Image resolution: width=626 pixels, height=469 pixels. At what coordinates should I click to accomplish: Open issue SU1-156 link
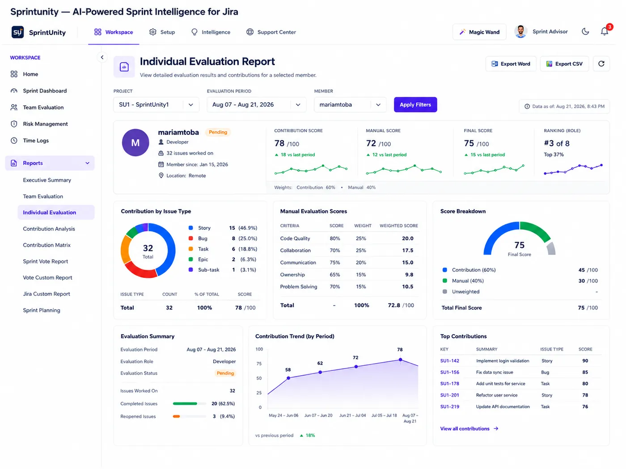[x=450, y=372]
